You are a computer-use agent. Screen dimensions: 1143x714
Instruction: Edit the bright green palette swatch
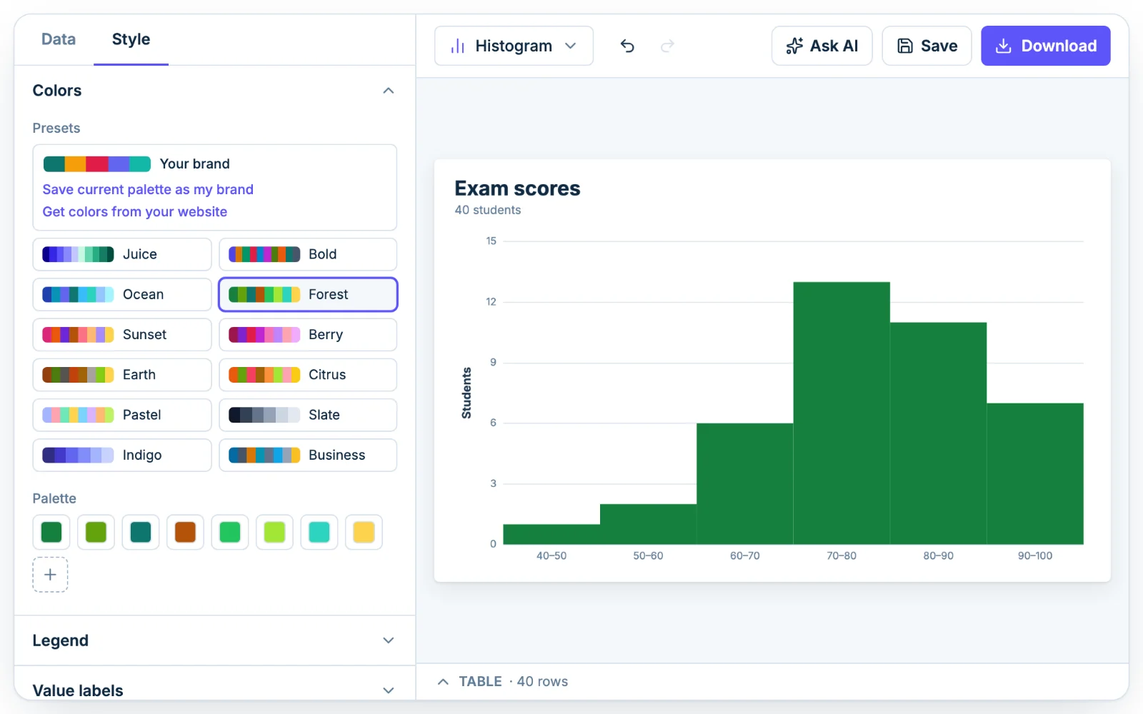[x=230, y=532]
